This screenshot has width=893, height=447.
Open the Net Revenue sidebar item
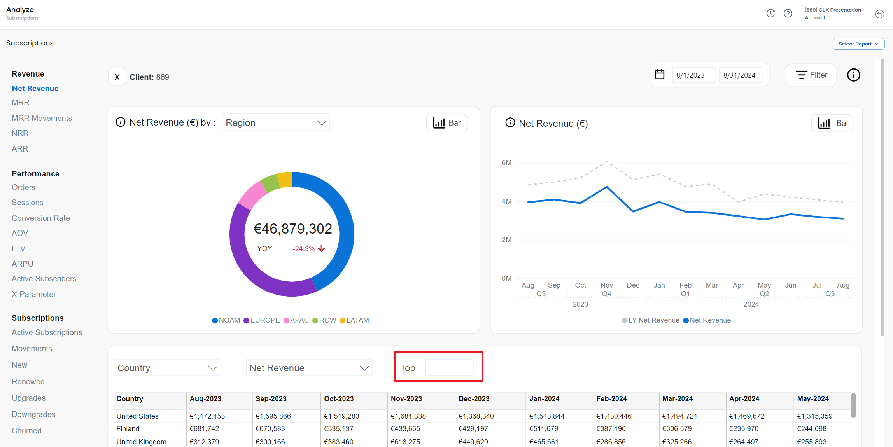point(35,88)
